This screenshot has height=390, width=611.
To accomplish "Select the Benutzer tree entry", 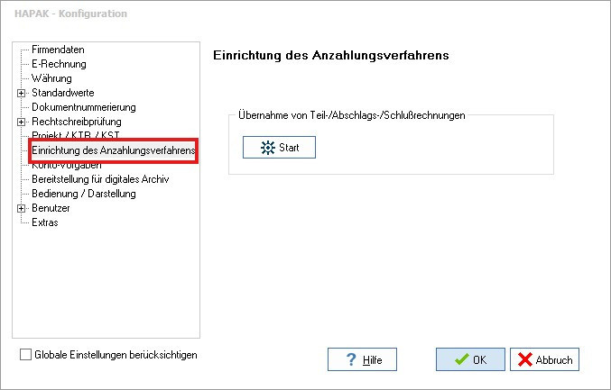I will click(51, 208).
